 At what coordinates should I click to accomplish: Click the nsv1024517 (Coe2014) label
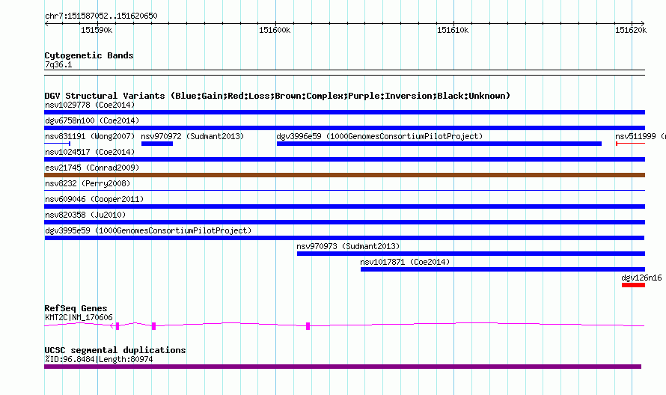click(90, 152)
